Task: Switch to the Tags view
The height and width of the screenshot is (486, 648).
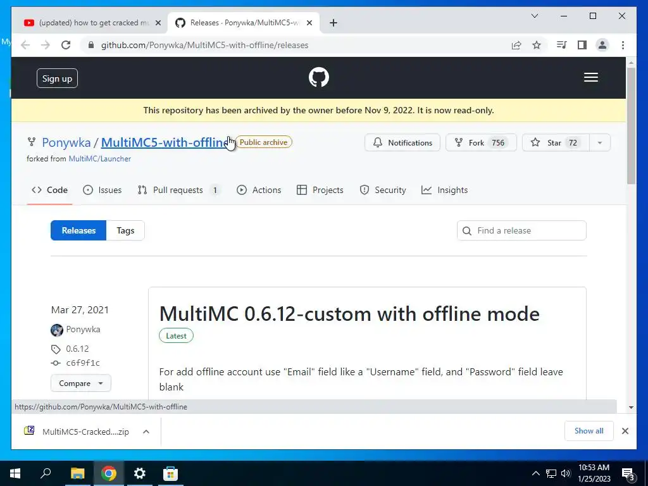Action: point(125,230)
